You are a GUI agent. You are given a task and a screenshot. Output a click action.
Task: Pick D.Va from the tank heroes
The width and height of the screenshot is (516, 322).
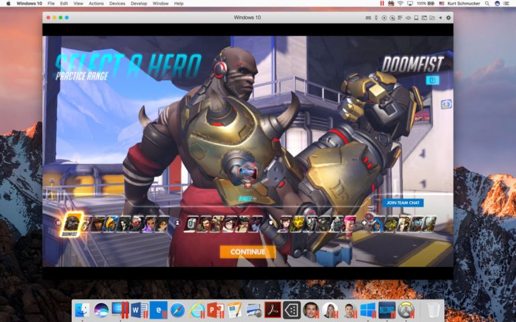click(x=284, y=224)
